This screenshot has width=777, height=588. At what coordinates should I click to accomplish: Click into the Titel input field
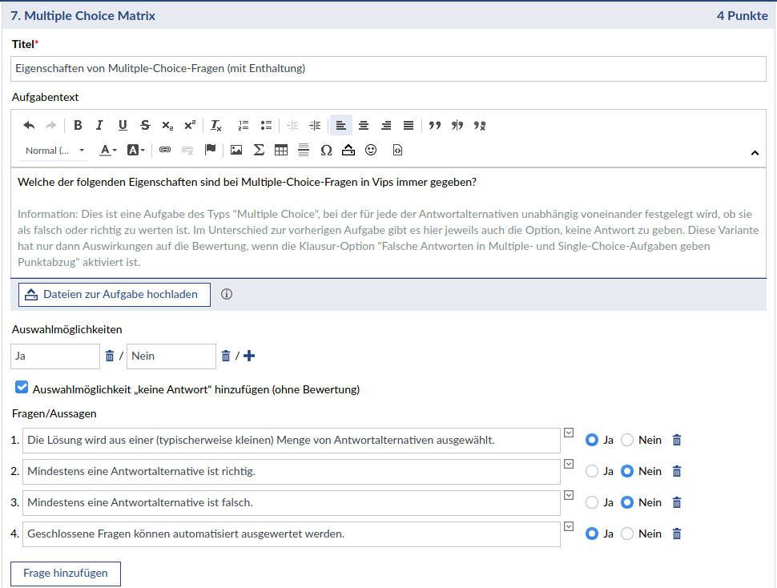tap(388, 69)
